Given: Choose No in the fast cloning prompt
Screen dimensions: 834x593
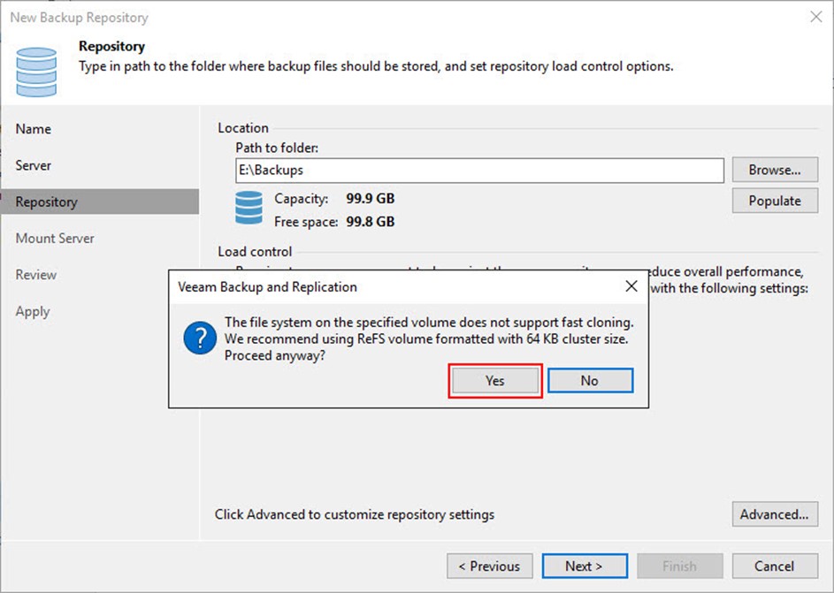Looking at the screenshot, I should click(x=590, y=380).
